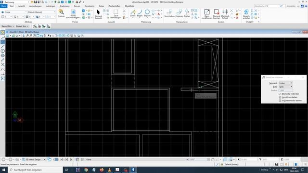
Task: Click the gear icon in left toolbox
Action: pos(3,56)
